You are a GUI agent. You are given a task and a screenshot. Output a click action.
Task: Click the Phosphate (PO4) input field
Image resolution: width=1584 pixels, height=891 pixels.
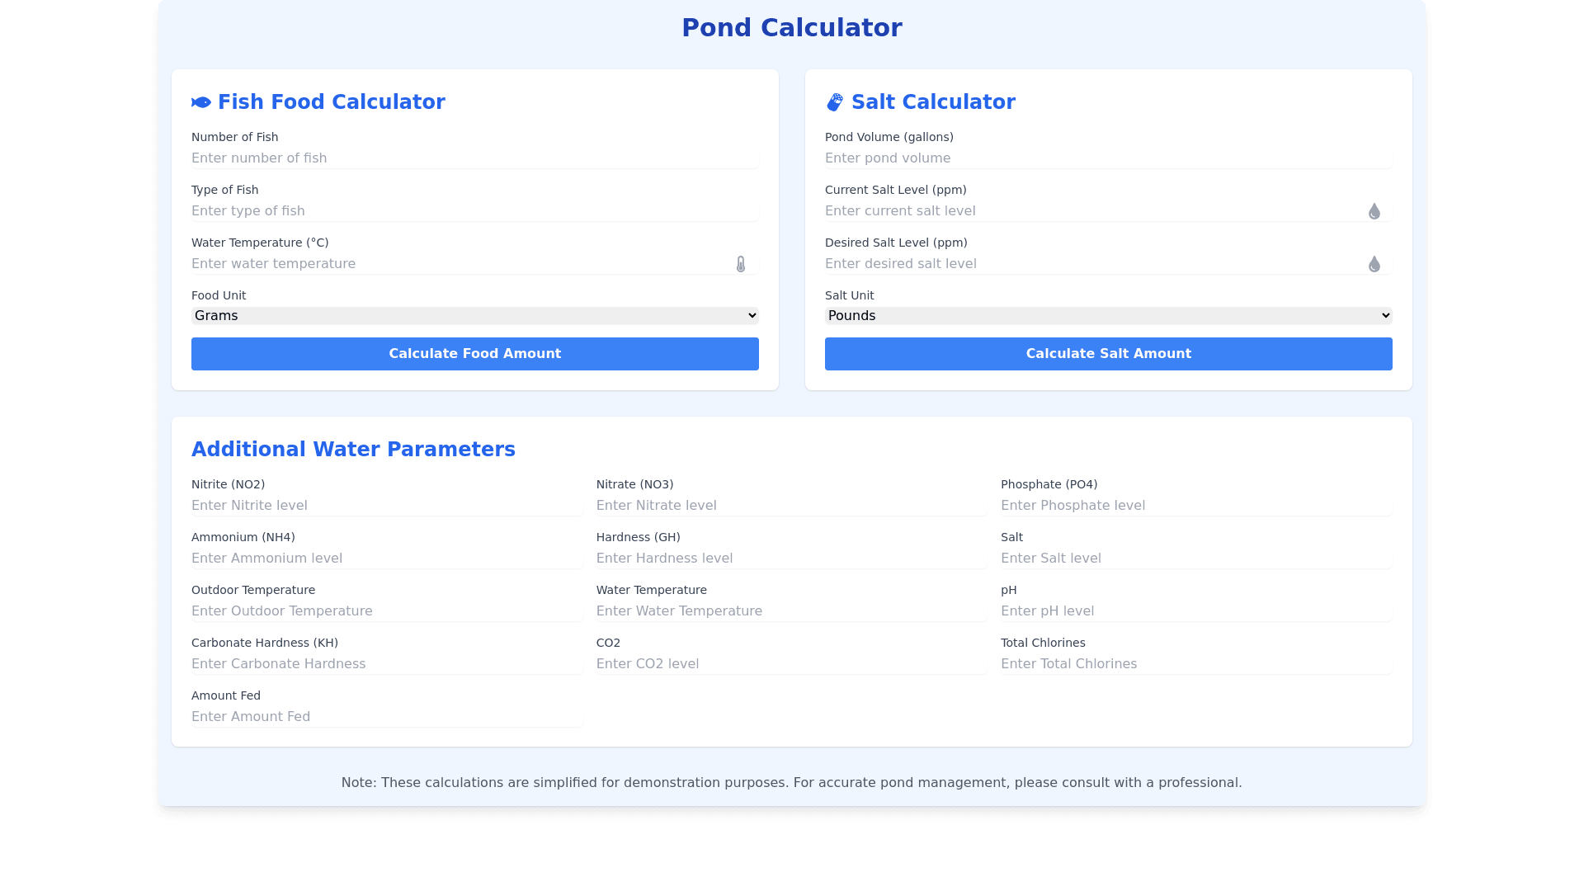[1195, 506]
